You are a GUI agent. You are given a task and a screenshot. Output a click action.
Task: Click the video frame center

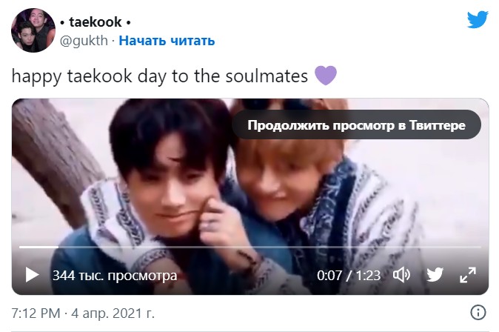click(x=250, y=196)
